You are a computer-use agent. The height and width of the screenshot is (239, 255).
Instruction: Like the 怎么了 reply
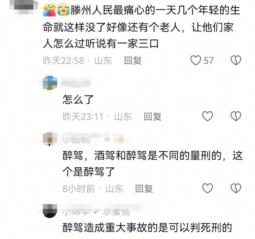pyautogui.click(x=207, y=116)
